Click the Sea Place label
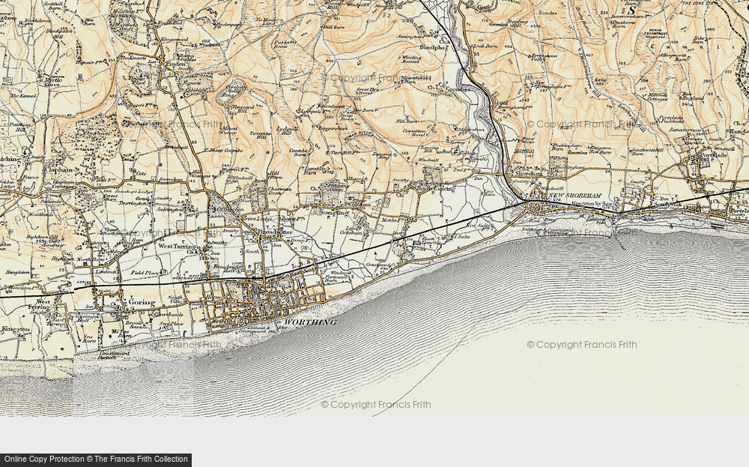 point(172,324)
